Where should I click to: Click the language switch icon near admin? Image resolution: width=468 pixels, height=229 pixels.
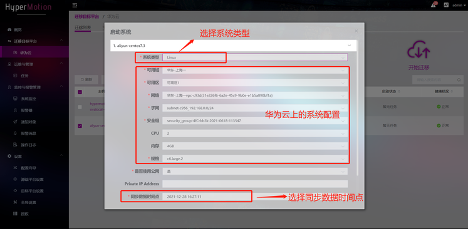click(x=446, y=5)
